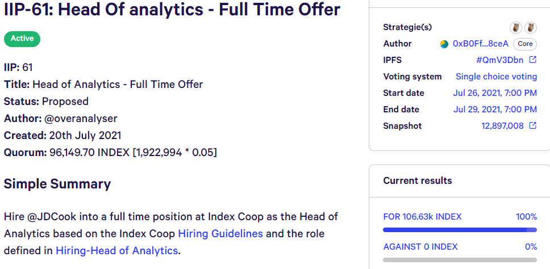
Task: Open snapshot block 12,897,008 link
Action: coord(502,126)
